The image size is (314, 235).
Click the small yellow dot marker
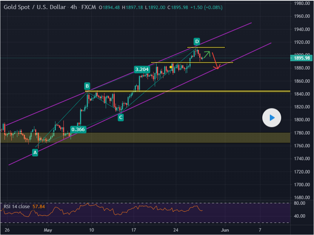[171, 67]
